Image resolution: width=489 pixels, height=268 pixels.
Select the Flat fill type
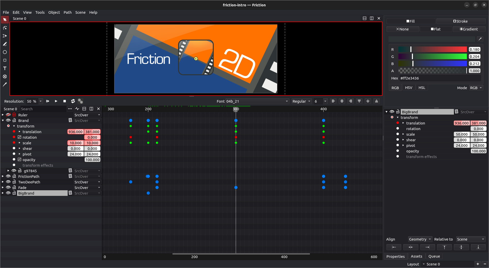point(436,29)
